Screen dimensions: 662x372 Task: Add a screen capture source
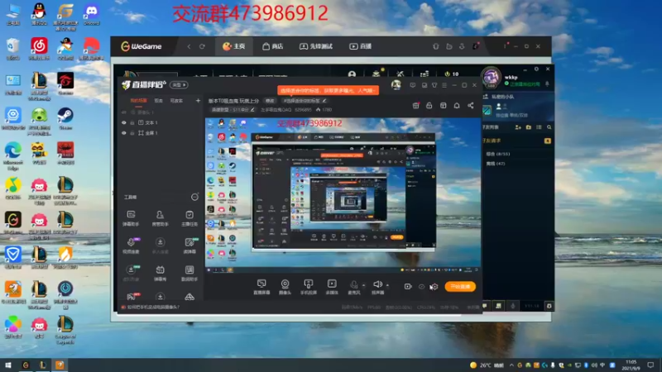pyautogui.click(x=261, y=287)
